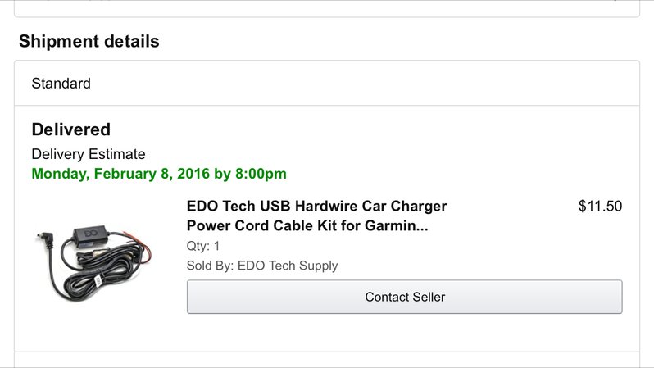This screenshot has height=368, width=654.
Task: Tap the partially visible card below the item
Action: [x=327, y=360]
